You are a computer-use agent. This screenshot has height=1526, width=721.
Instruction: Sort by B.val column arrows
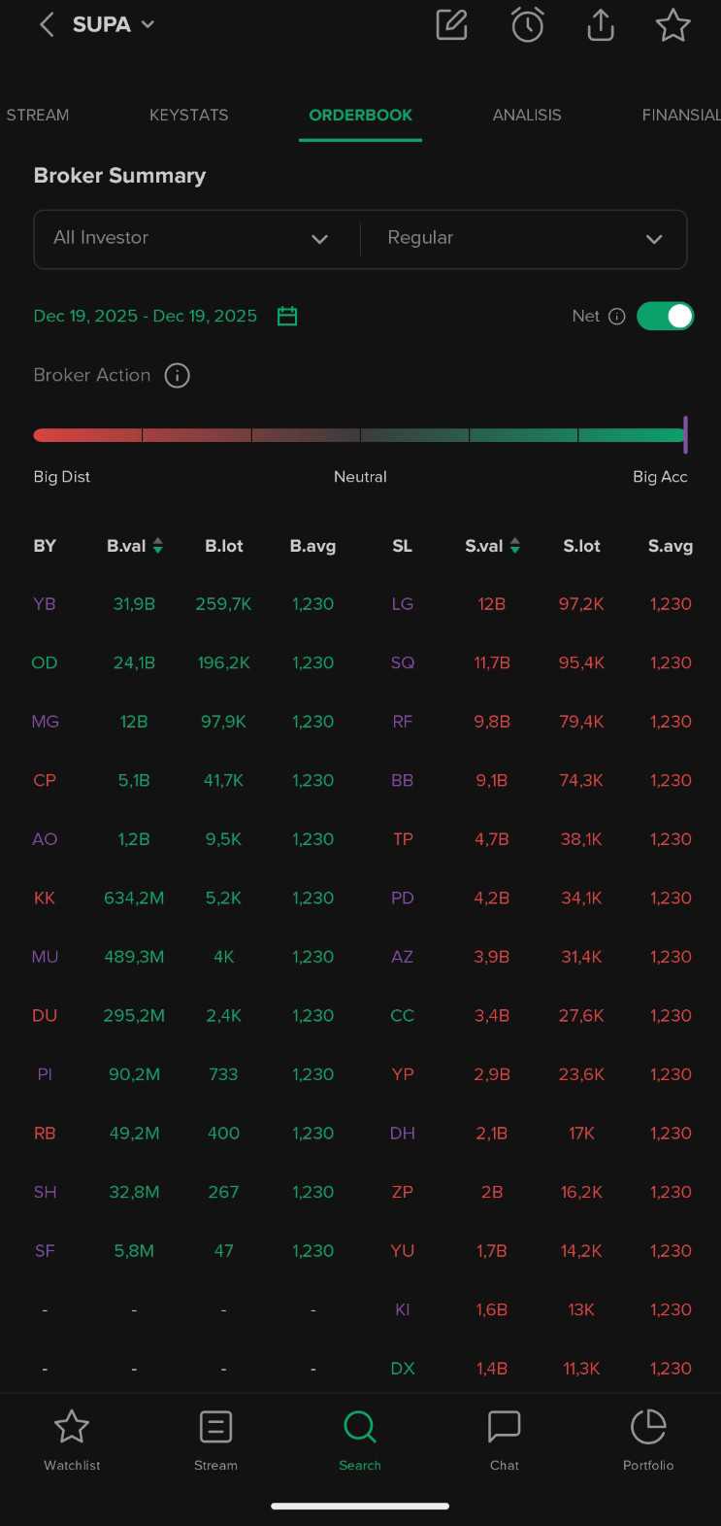[158, 546]
